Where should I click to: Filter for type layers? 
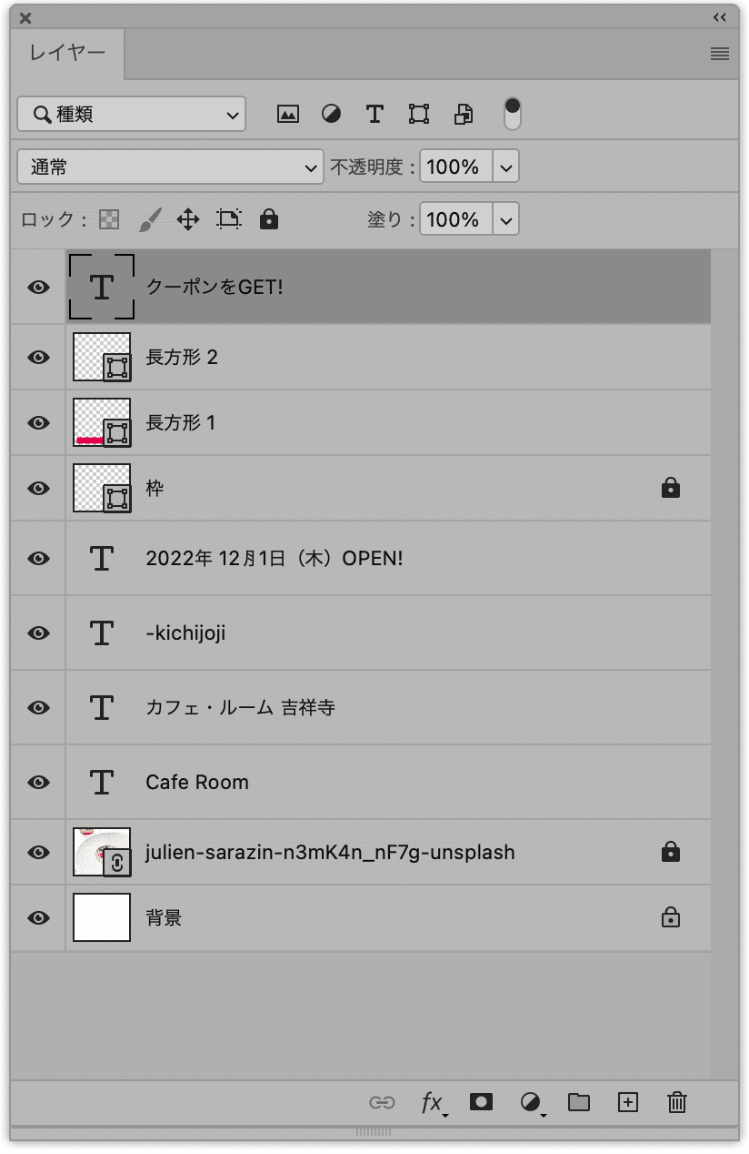pyautogui.click(x=374, y=114)
